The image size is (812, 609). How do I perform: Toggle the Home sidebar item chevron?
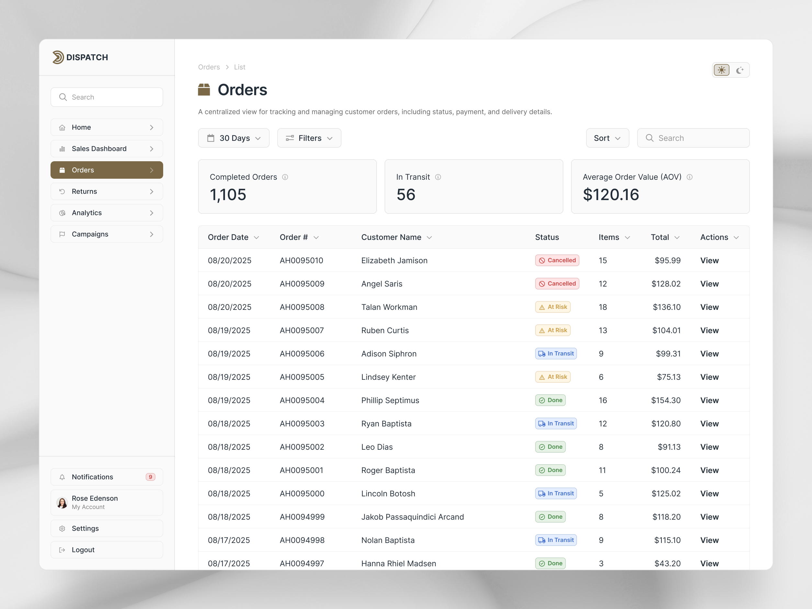coord(152,127)
